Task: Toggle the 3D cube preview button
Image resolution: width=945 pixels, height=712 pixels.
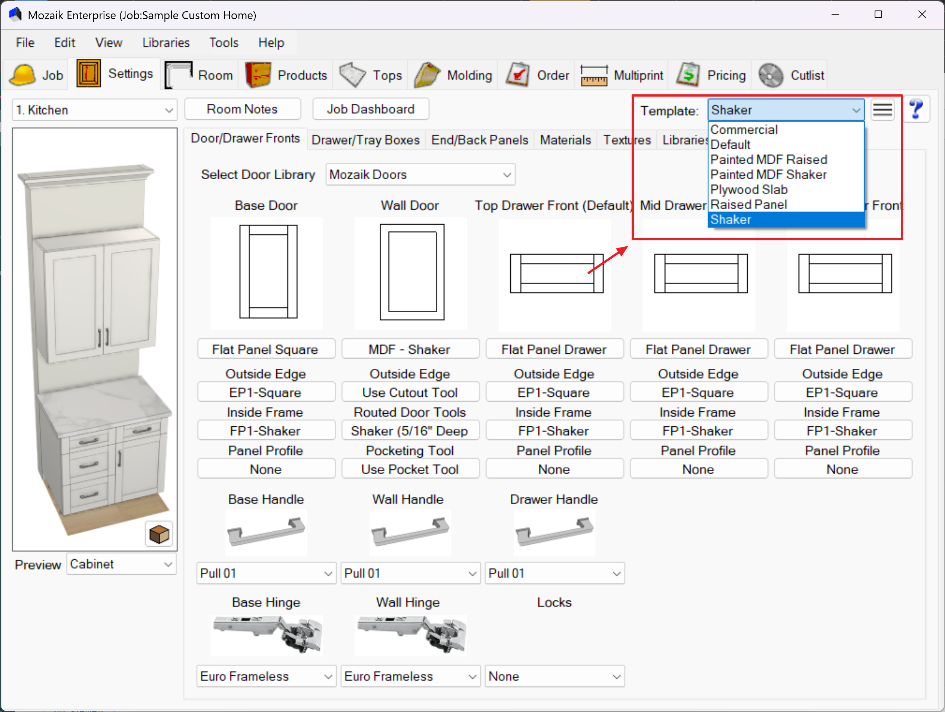Action: coord(159,534)
